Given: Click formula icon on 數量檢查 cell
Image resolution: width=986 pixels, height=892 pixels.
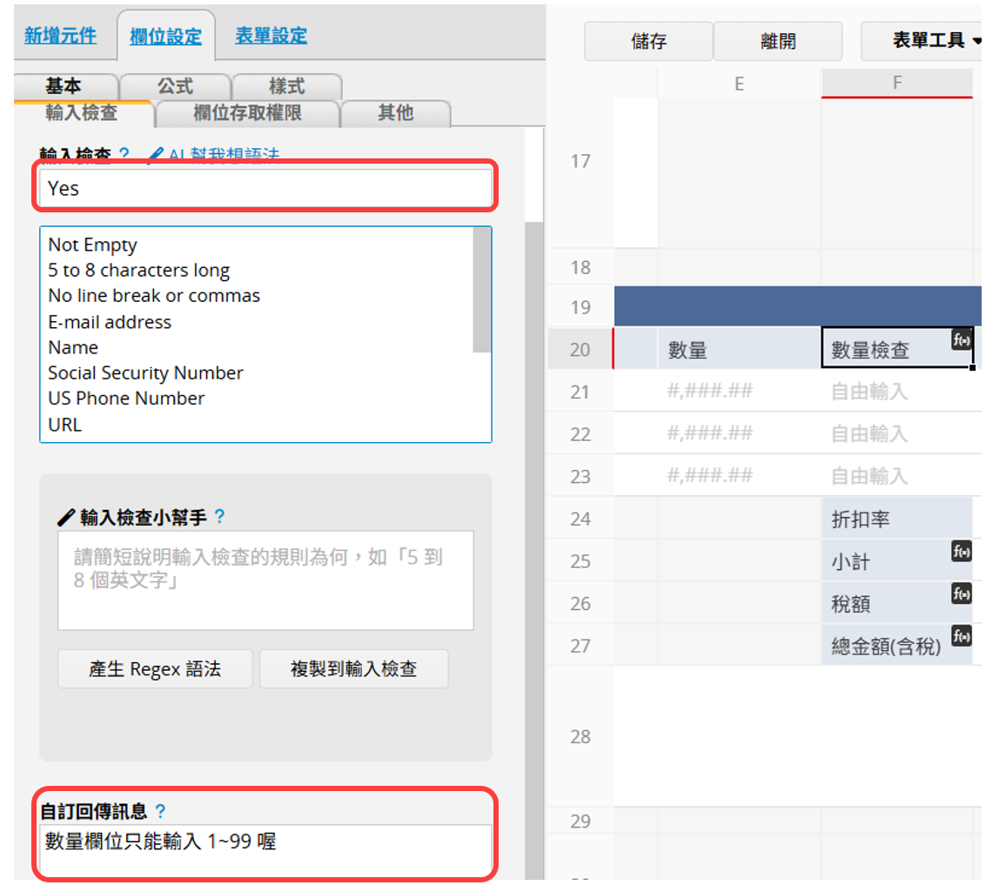Looking at the screenshot, I should [x=961, y=340].
